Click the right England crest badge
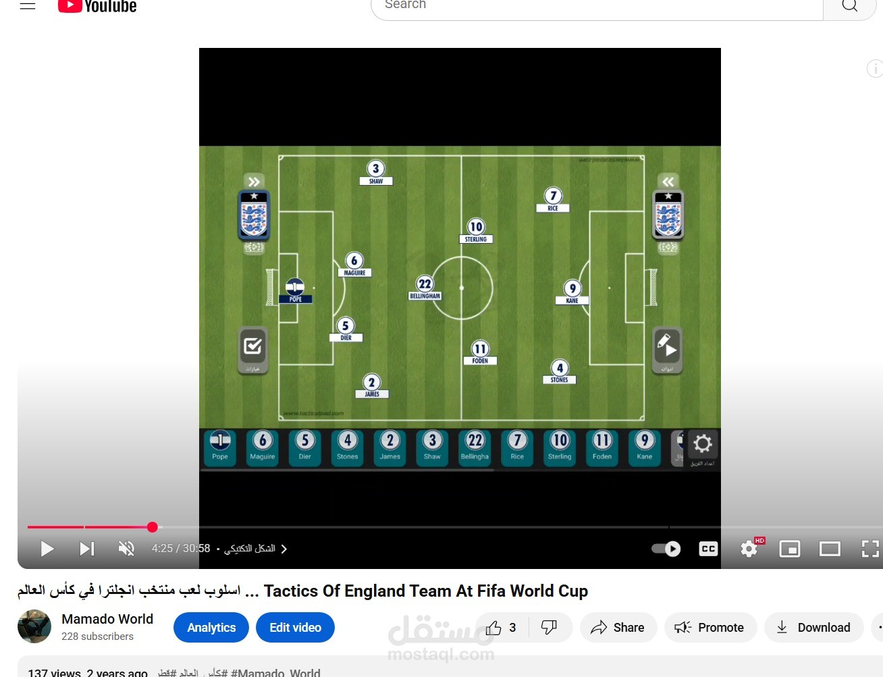The width and height of the screenshot is (883, 677). (668, 215)
